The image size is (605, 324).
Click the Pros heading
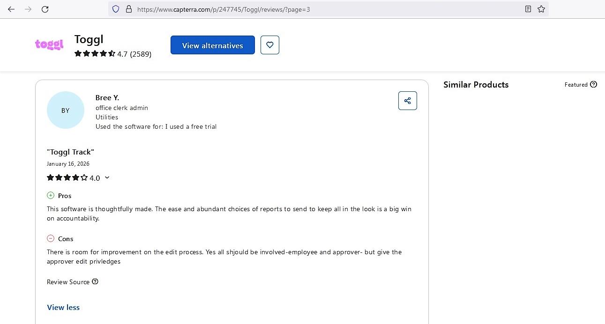point(65,196)
